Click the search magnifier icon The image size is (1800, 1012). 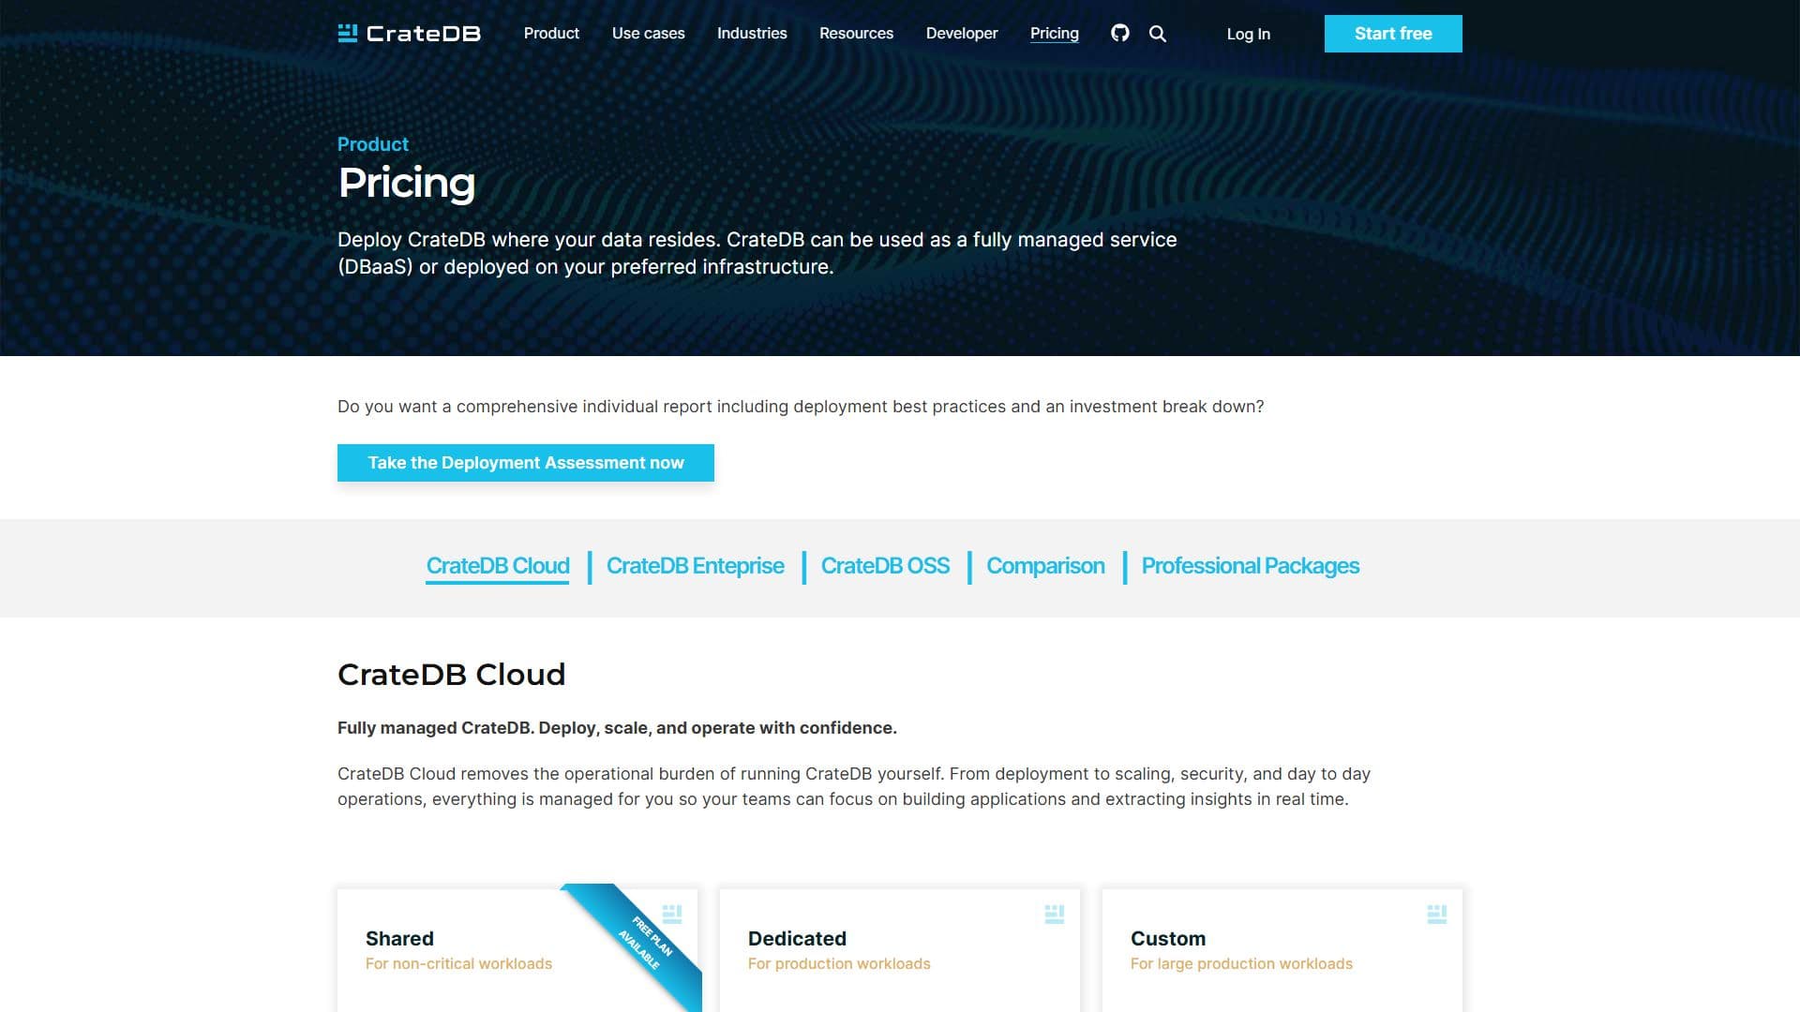(x=1158, y=34)
